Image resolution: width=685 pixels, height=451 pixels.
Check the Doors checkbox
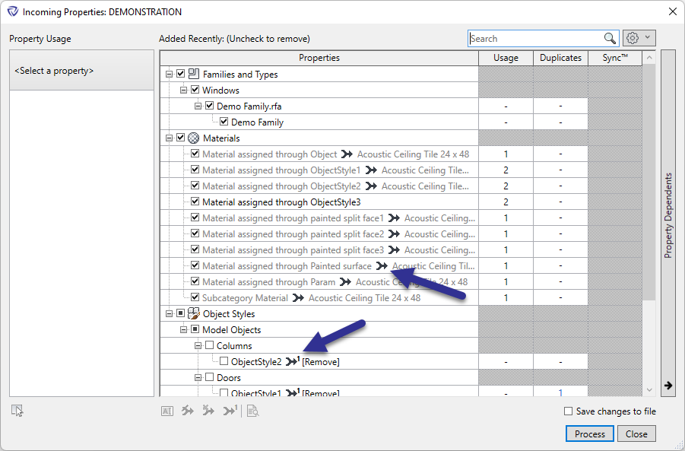209,377
